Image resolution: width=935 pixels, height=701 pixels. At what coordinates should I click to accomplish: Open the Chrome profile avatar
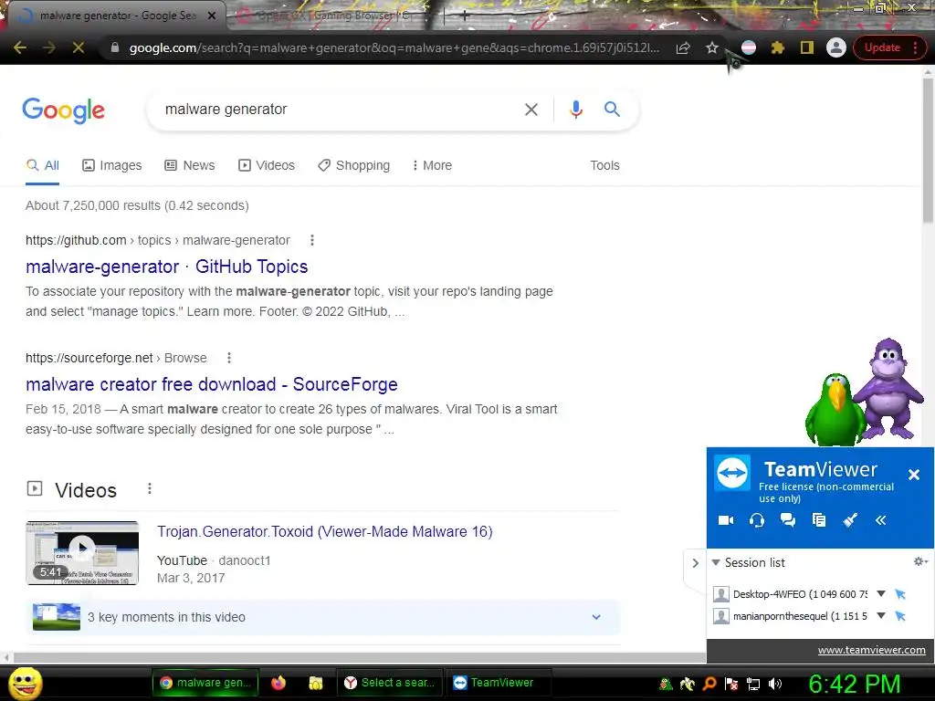coord(836,47)
